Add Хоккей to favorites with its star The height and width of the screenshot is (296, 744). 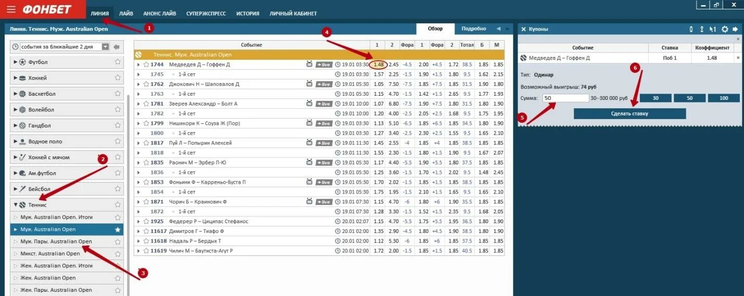point(118,78)
